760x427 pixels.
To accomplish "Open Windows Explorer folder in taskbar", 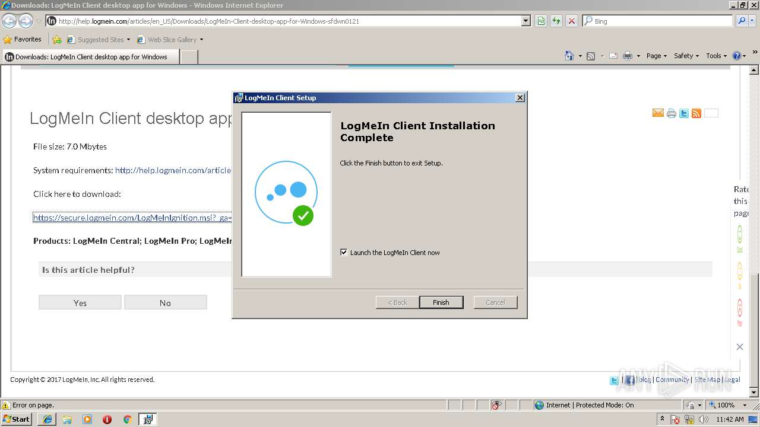I will pos(67,419).
